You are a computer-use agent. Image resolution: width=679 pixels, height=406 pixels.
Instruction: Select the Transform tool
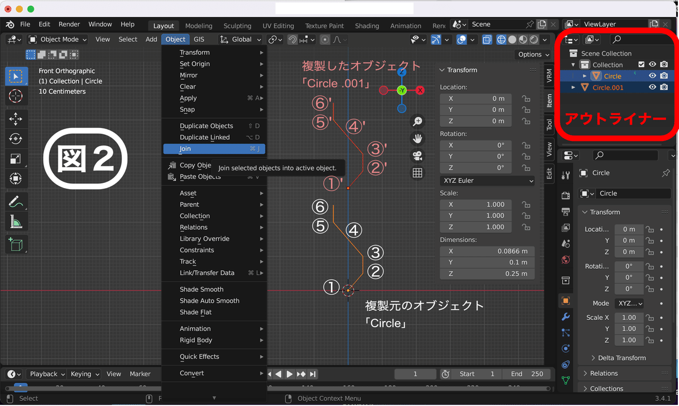pyautogui.click(x=16, y=179)
